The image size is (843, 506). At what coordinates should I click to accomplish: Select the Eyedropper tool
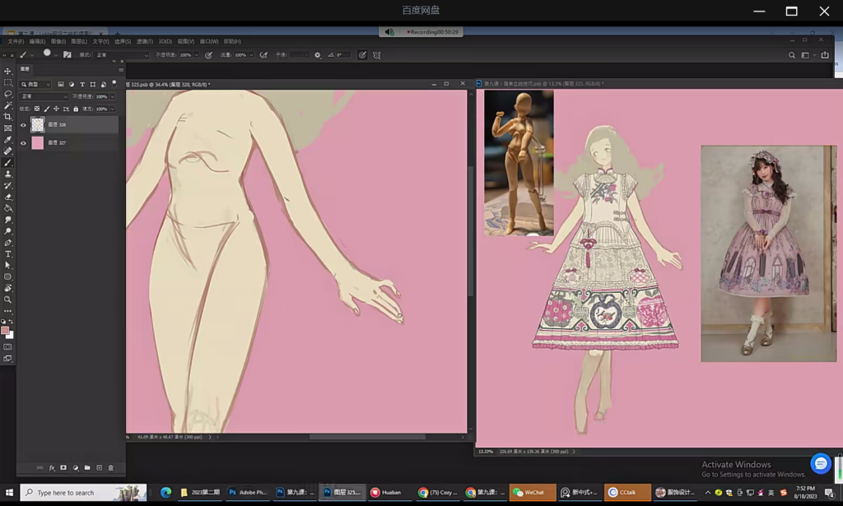click(x=8, y=140)
